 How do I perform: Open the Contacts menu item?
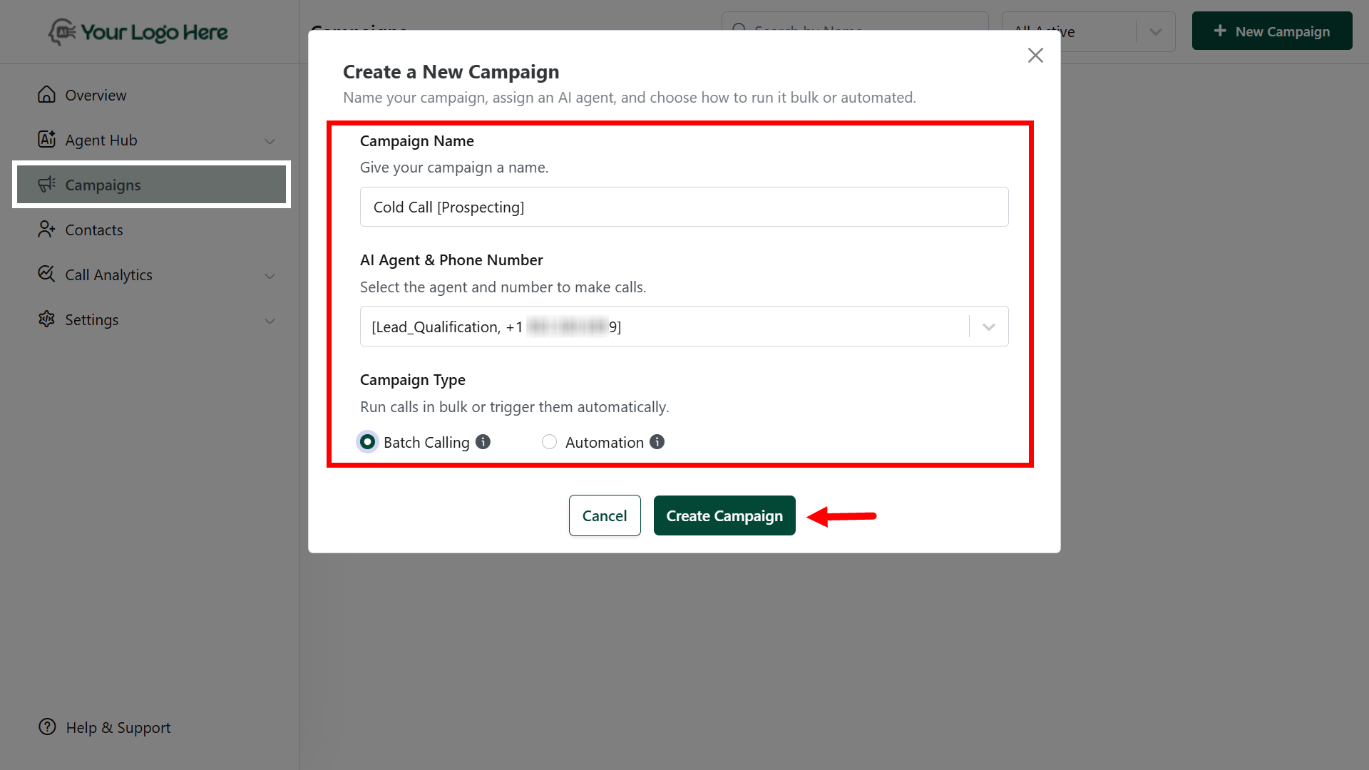pyautogui.click(x=94, y=230)
